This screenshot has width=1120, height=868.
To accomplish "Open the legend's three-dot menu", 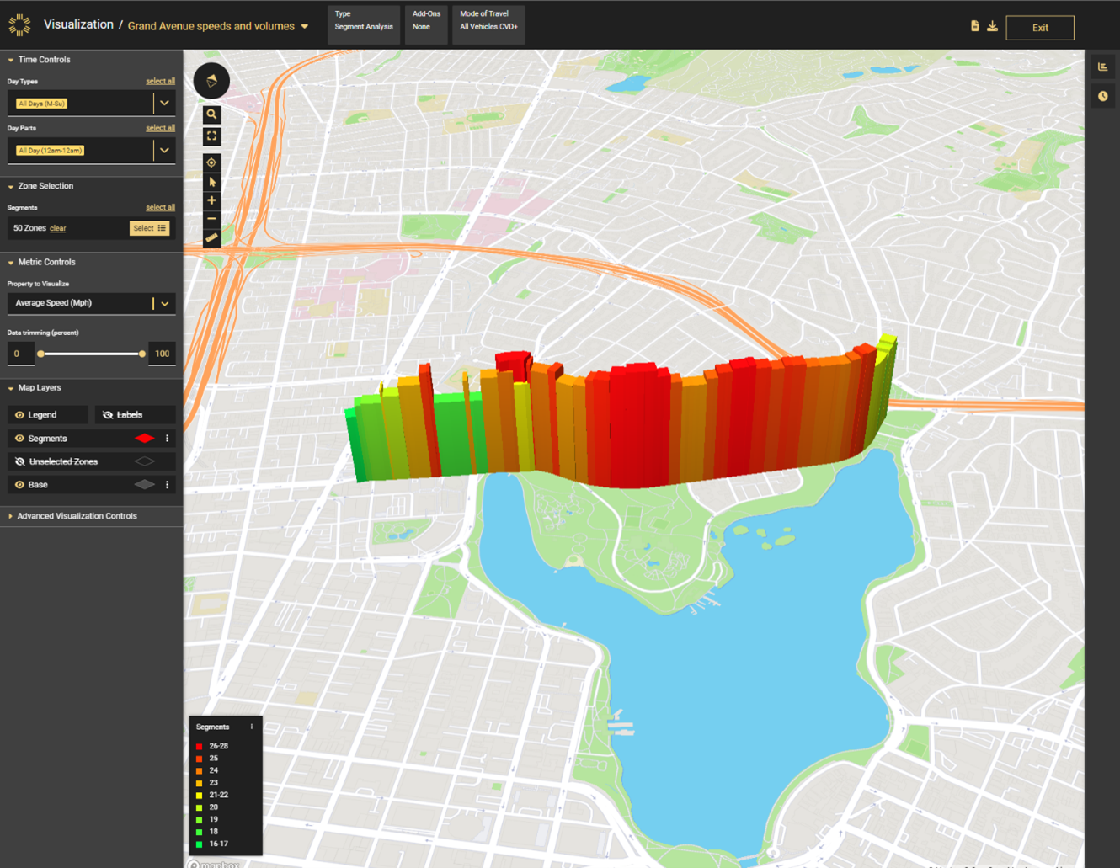I will click(x=251, y=727).
